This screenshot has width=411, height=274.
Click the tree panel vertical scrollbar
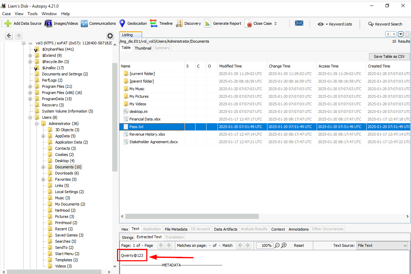click(115, 117)
